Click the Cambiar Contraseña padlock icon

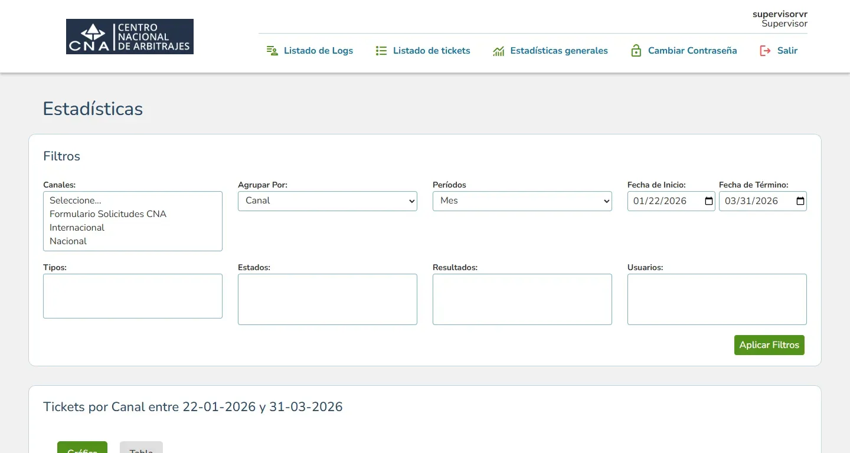tap(636, 51)
